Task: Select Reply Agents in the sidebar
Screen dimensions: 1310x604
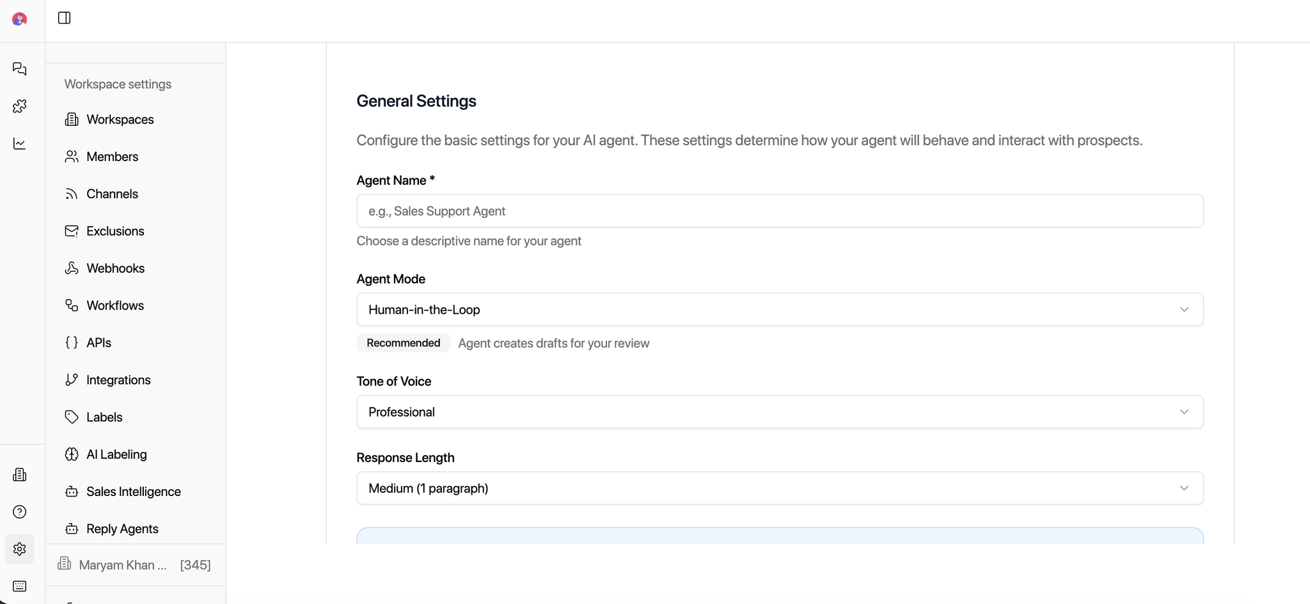Action: (122, 529)
